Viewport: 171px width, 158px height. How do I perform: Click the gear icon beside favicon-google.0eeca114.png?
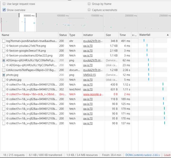(x=7, y=51)
